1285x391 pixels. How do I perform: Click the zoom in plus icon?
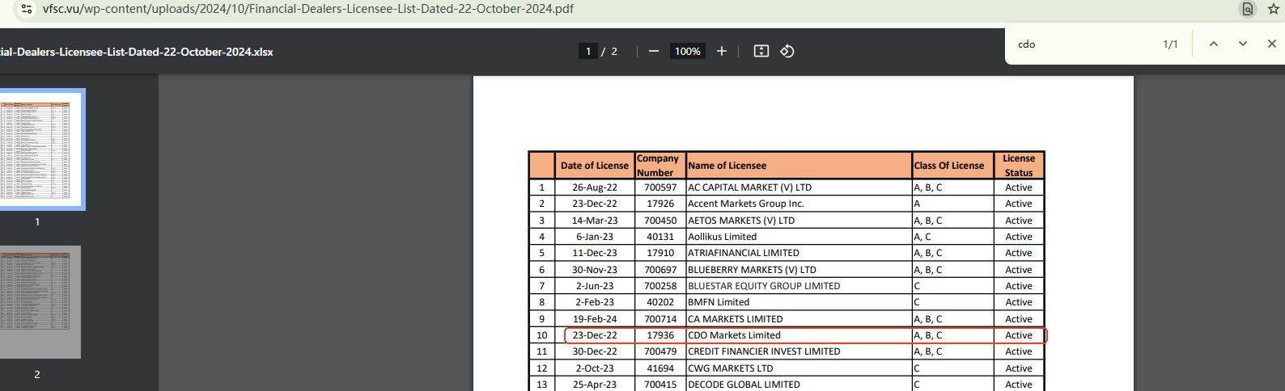coord(722,51)
